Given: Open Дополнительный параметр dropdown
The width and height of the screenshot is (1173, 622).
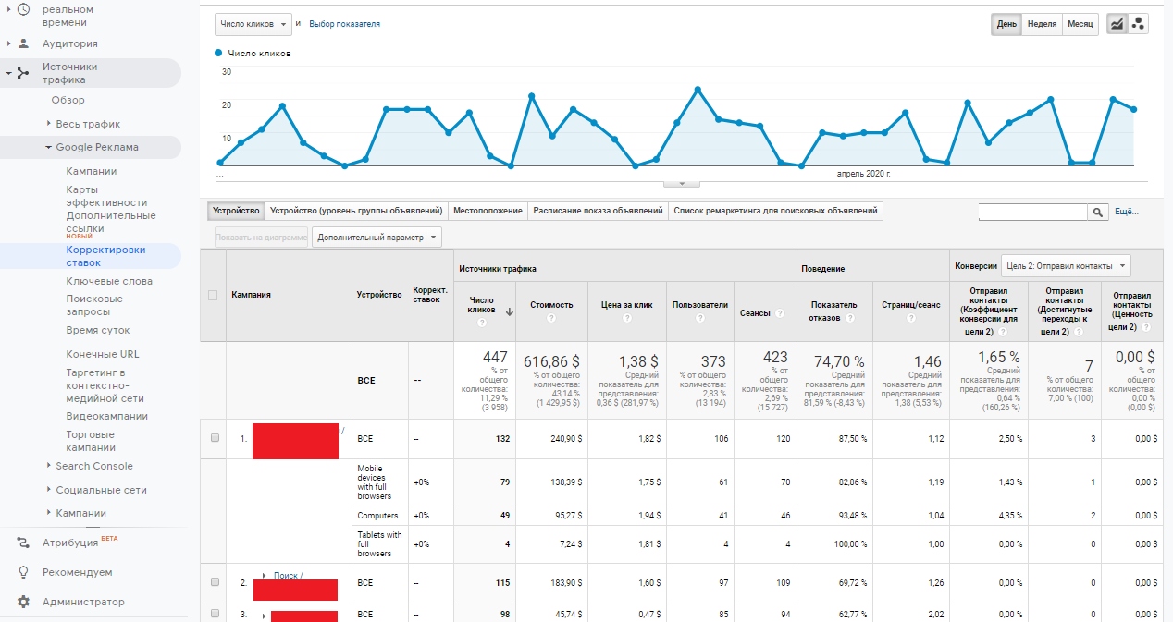Looking at the screenshot, I should (377, 238).
